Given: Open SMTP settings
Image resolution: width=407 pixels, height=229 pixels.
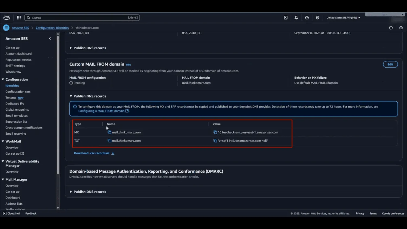Looking at the screenshot, I should [x=15, y=66].
